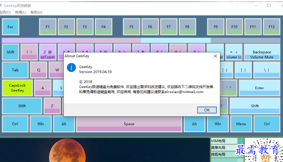The width and height of the screenshot is (283, 162).
Task: Click the Enter key
Action: click(259, 88)
